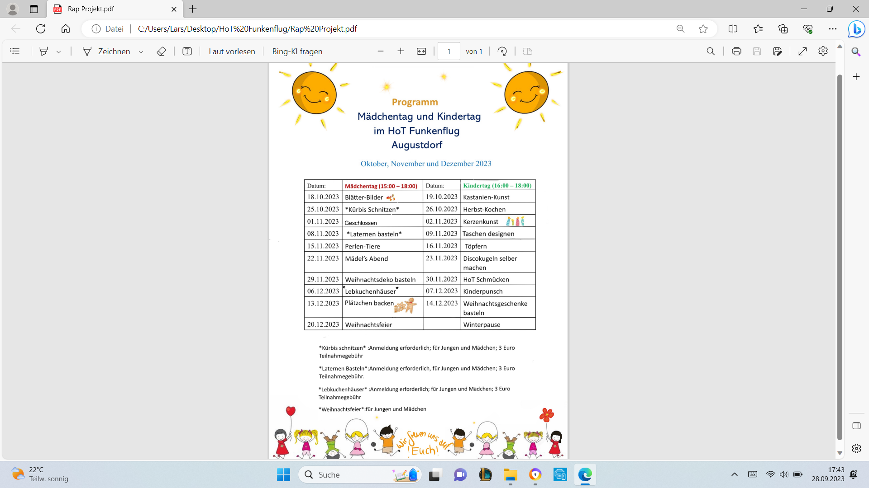The width and height of the screenshot is (869, 488).
Task: Open the chat app on the taskbar
Action: coord(460,475)
